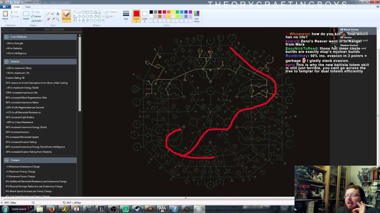Click the Paste clipboard icon
Viewport: 380px width, 213px height.
5,14
